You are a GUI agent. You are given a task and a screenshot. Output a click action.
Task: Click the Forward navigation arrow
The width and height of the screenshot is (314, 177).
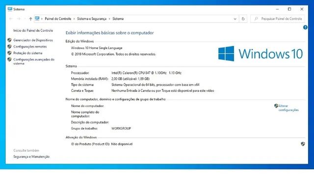coord(19,19)
